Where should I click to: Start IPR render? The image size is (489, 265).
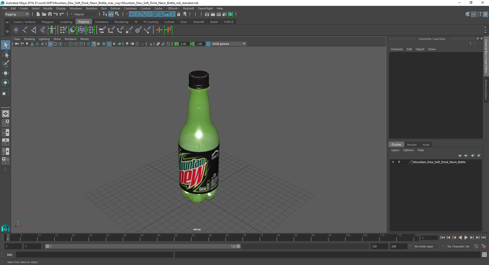pyautogui.click(x=219, y=14)
